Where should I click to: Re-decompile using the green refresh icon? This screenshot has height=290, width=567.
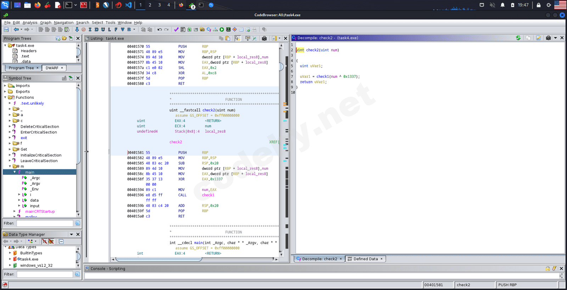518,38
